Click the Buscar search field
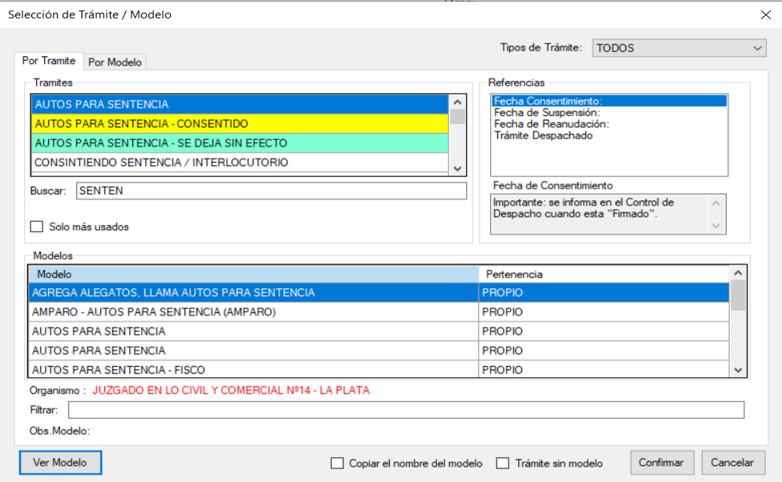 click(270, 191)
